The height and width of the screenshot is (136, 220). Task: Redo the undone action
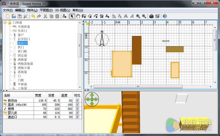click(39, 16)
